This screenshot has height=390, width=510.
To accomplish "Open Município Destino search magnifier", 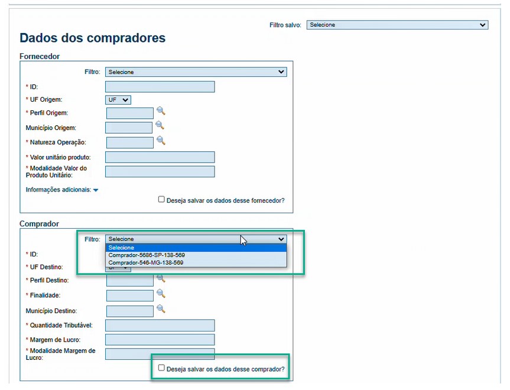I will coord(161,308).
